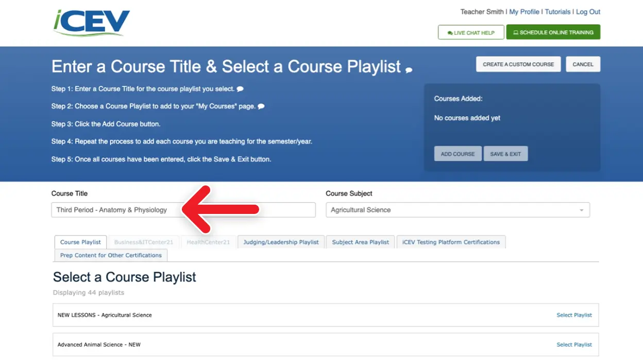643x360 pixels.
Task: Click the 'NEW LESSONS - Agricultural Science' row text
Action: pos(105,315)
